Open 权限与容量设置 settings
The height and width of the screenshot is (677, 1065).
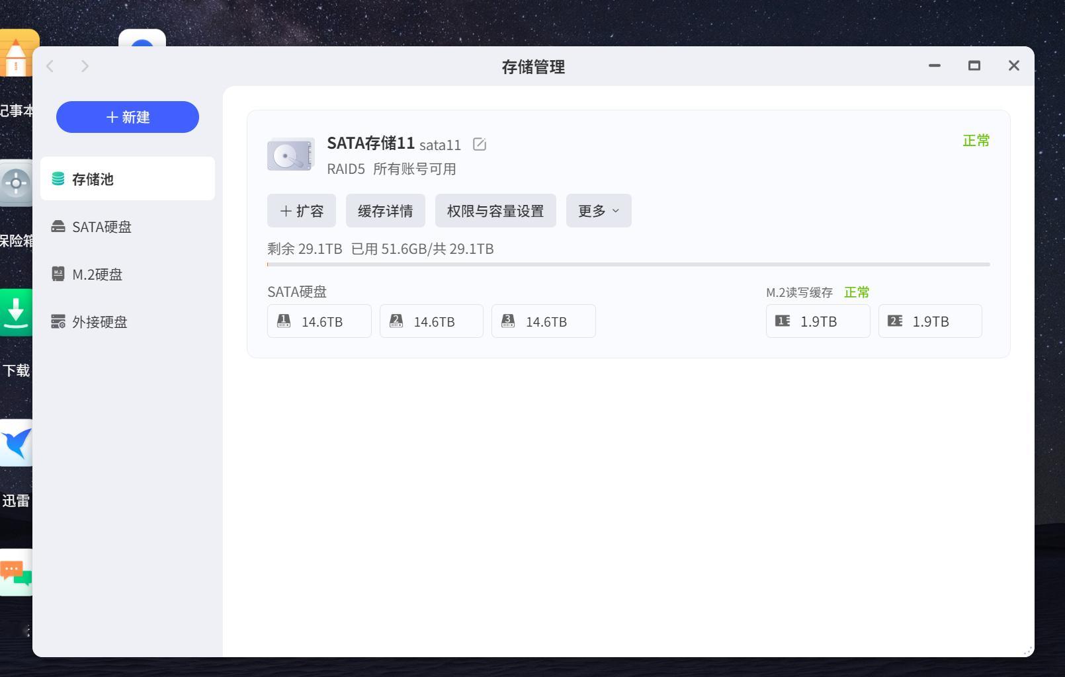point(495,211)
